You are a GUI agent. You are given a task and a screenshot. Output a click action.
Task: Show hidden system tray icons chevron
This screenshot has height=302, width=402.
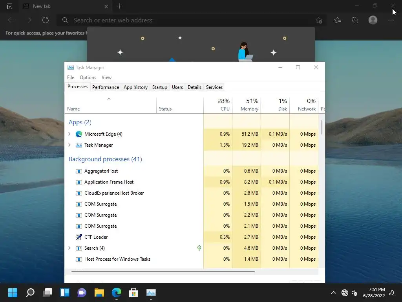[334, 293]
